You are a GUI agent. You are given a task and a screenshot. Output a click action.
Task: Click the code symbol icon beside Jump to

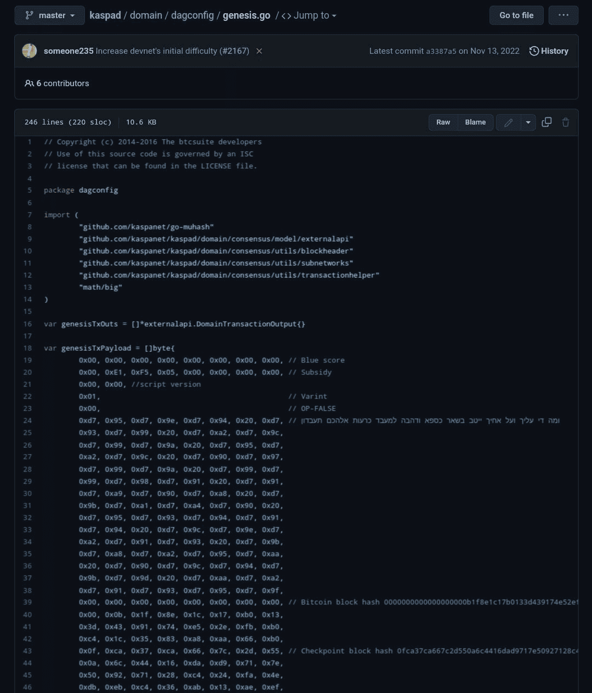pos(287,15)
